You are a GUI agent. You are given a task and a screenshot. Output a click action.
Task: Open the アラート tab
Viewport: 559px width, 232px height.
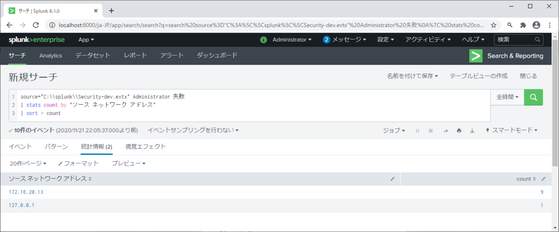(172, 56)
